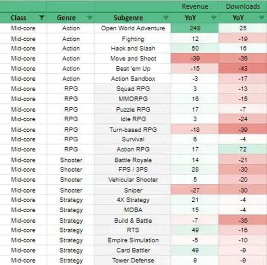Select the 248 revenue value cell

pyautogui.click(x=195, y=28)
